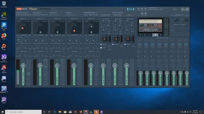Image resolution: width=204 pixels, height=114 pixels.
Task: Click the VBAN button
Action: coord(131,9)
